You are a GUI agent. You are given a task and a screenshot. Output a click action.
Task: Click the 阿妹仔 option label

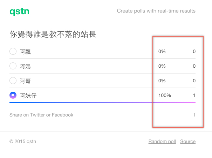point(28,95)
